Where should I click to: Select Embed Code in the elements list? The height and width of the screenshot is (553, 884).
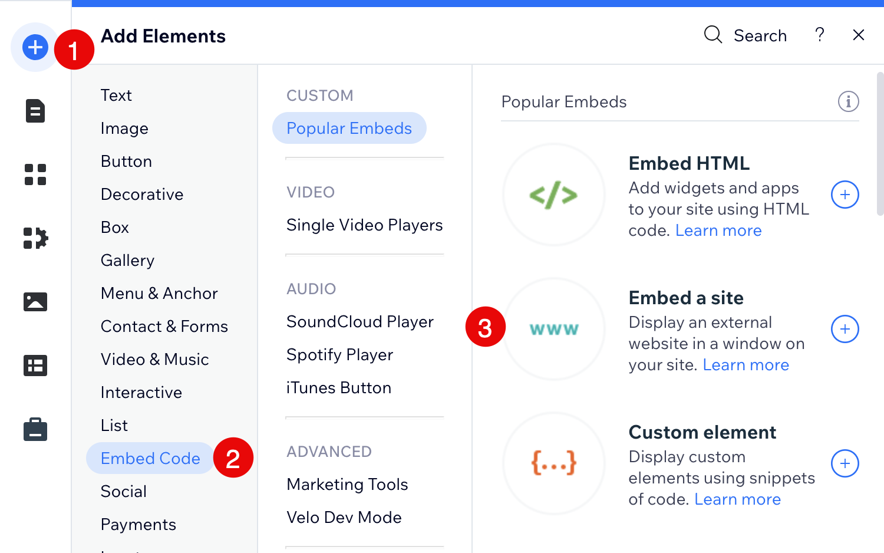[x=150, y=458]
